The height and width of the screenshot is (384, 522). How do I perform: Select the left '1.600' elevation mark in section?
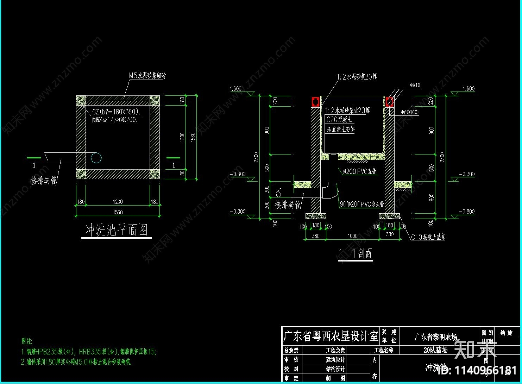point(236,89)
